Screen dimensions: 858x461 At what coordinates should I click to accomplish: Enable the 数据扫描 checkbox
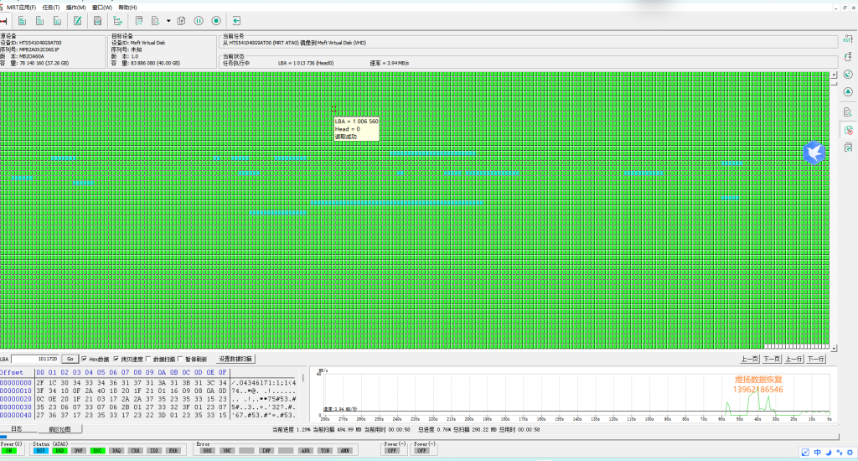148,360
